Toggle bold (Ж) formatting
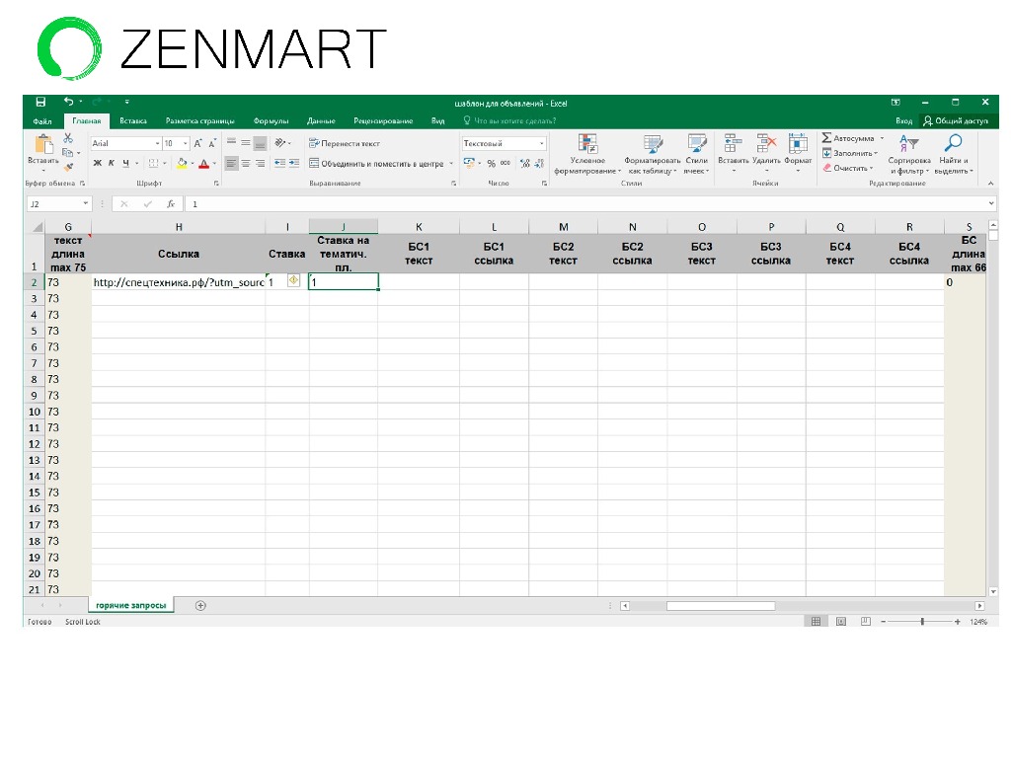 98,164
